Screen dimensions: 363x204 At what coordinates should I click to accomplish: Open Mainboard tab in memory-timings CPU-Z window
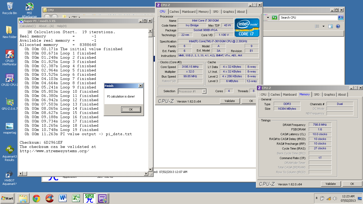[290, 95]
